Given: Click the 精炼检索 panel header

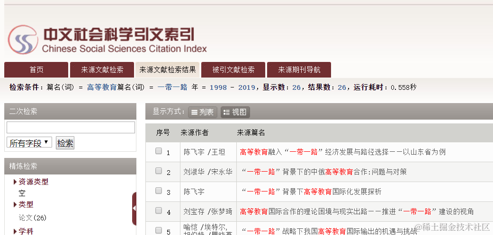Looking at the screenshot, I should (71, 166).
